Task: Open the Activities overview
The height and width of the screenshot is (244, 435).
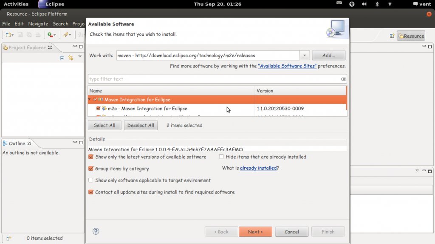Action: (x=16, y=4)
